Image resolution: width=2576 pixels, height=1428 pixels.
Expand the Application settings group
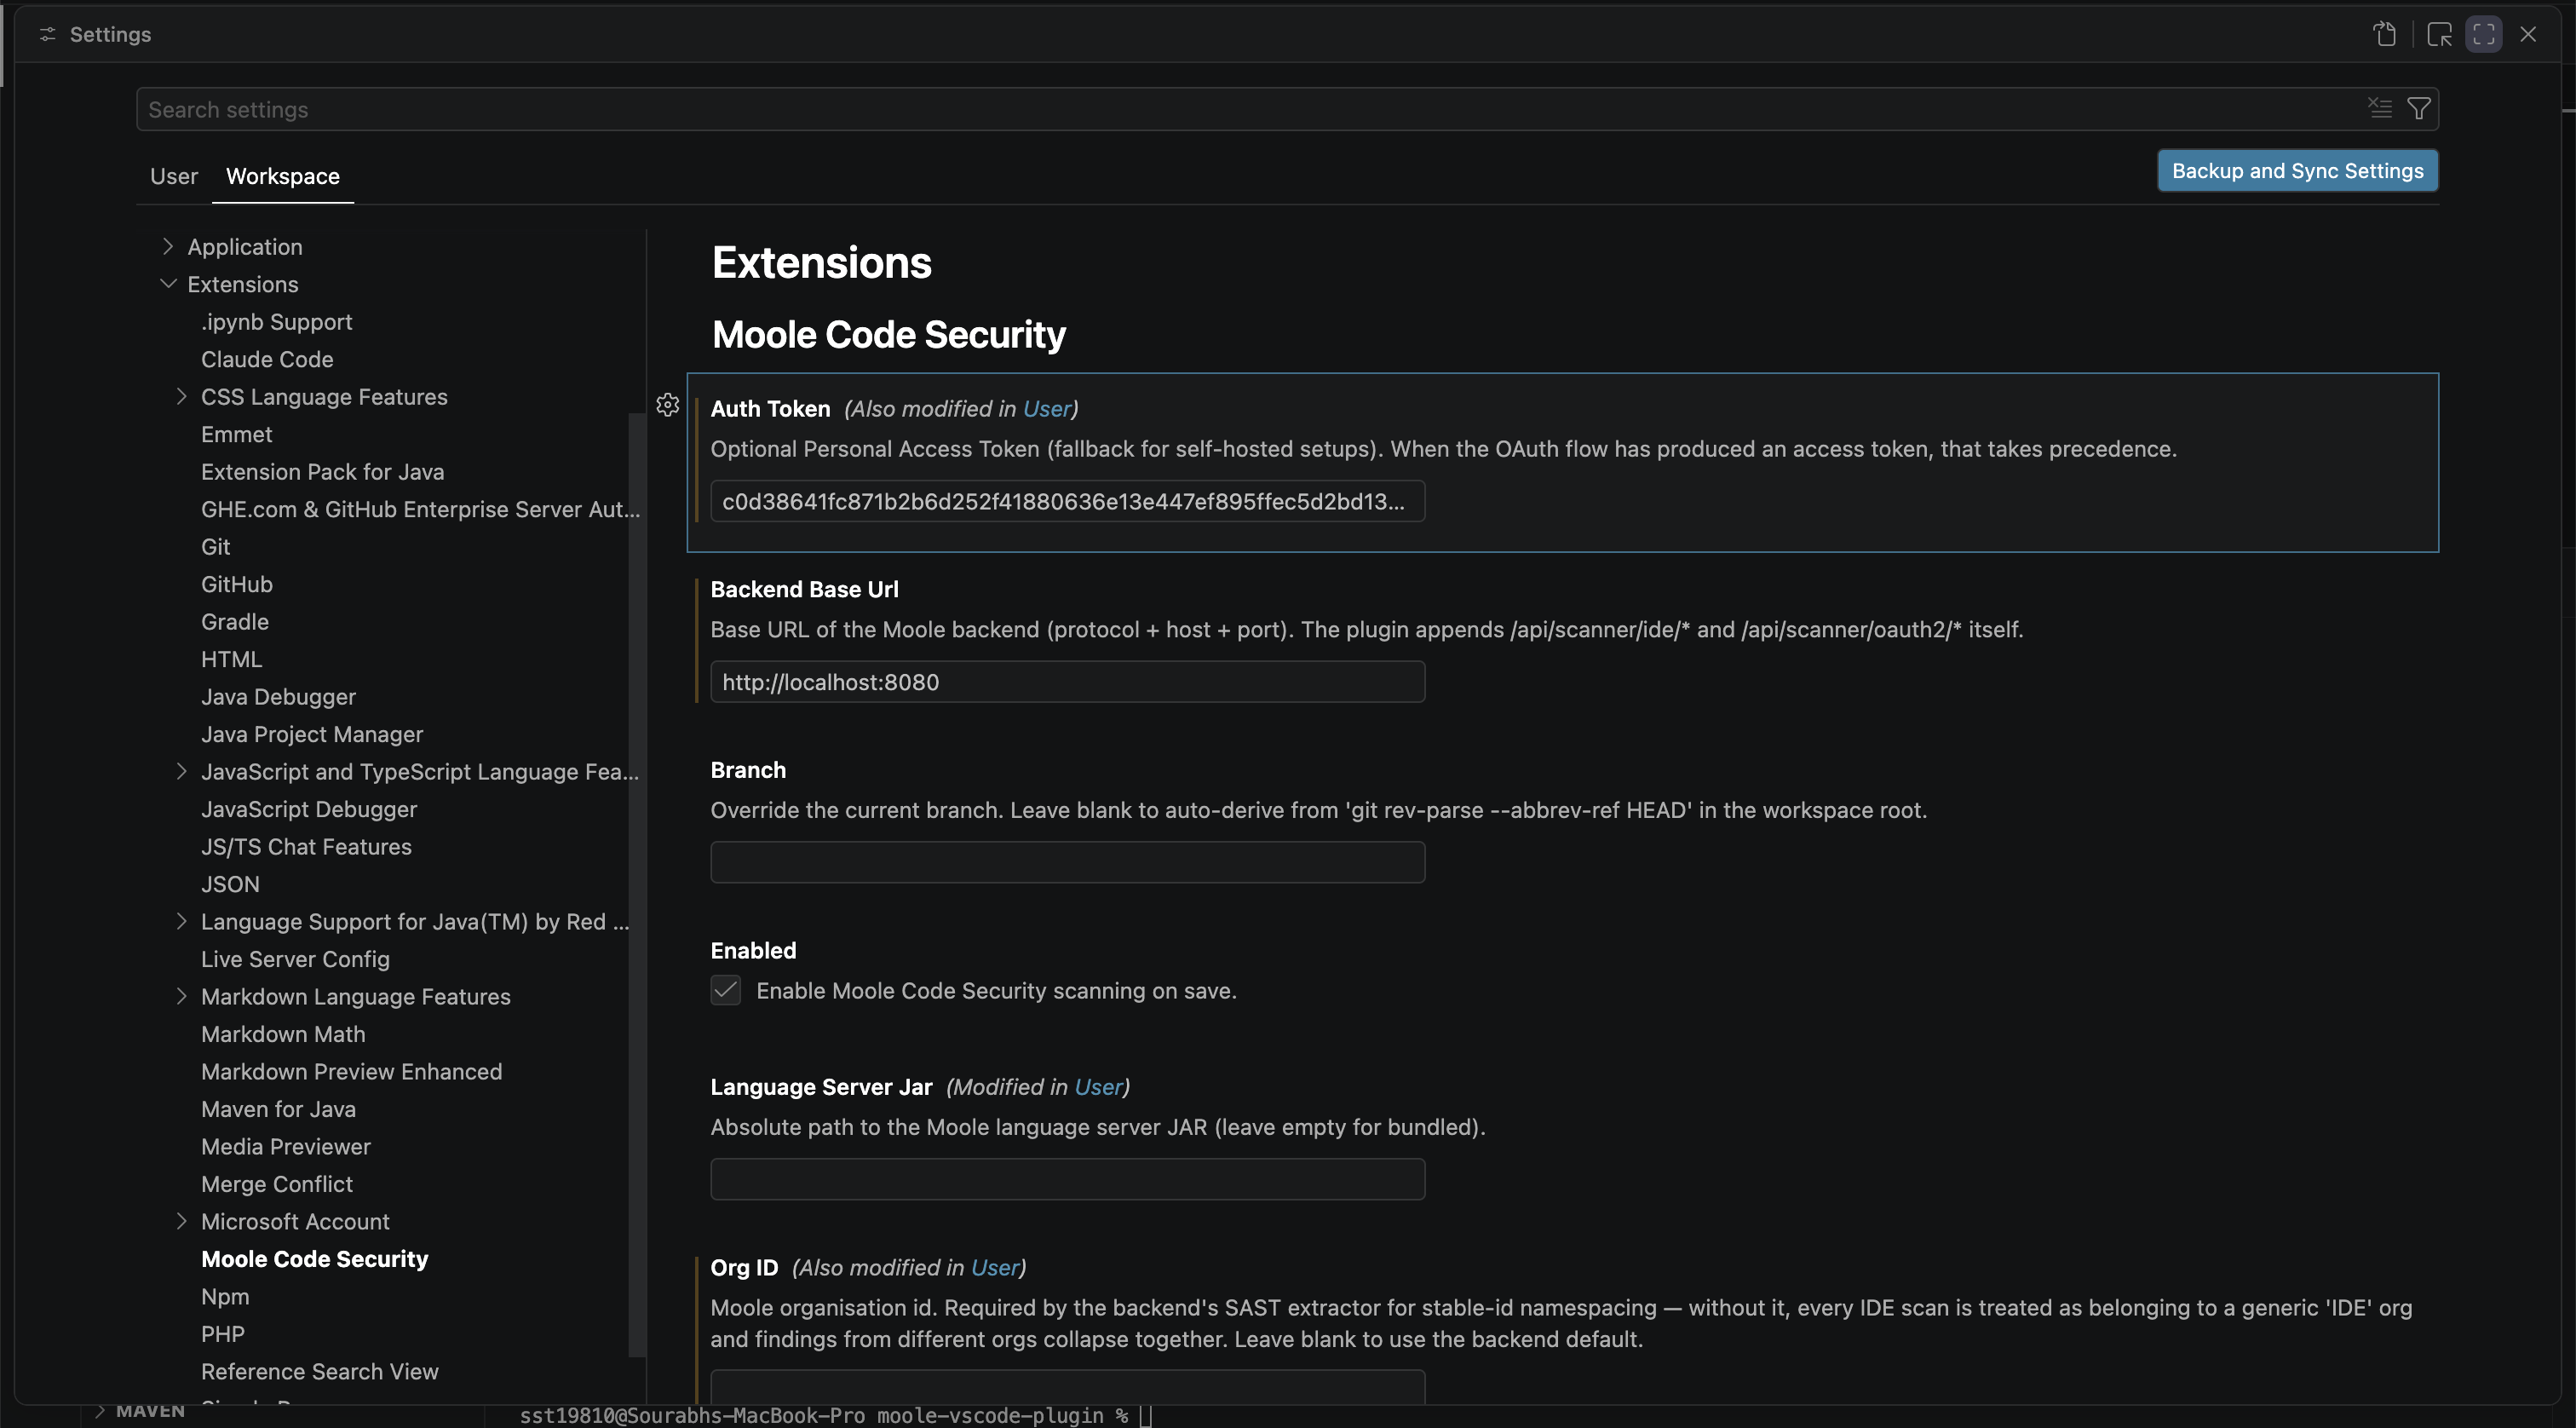[168, 246]
